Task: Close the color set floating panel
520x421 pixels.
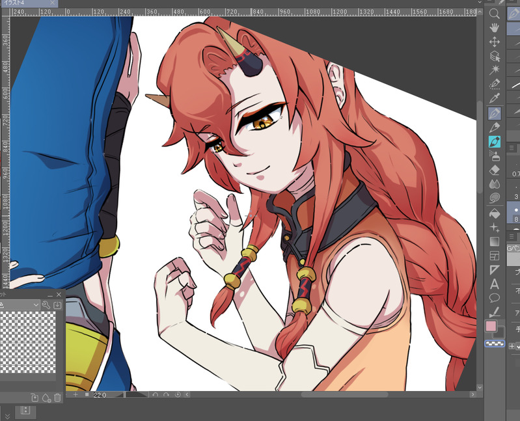Action: pos(59,294)
